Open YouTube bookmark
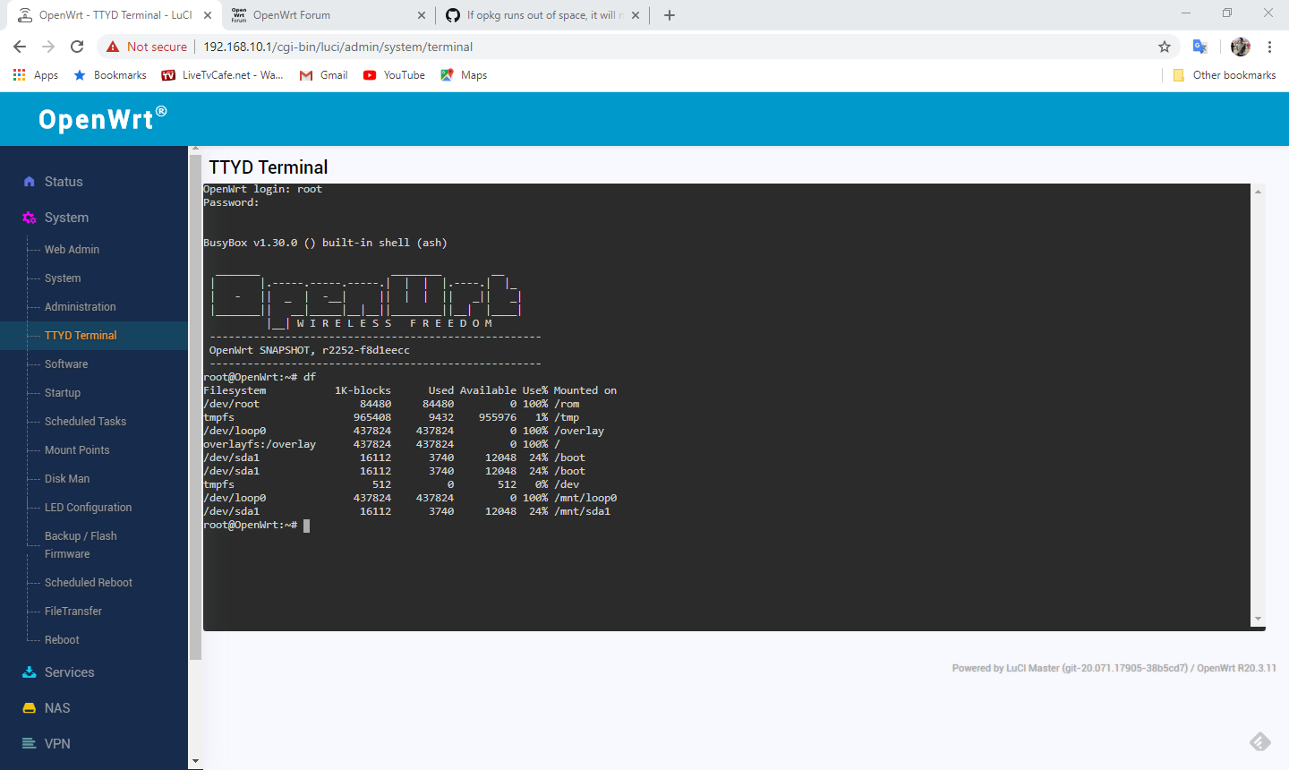 point(394,75)
